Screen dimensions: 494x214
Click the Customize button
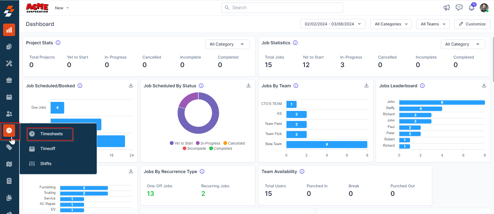tap(472, 24)
